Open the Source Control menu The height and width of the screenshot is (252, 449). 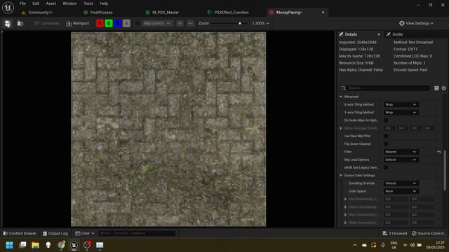(428, 233)
